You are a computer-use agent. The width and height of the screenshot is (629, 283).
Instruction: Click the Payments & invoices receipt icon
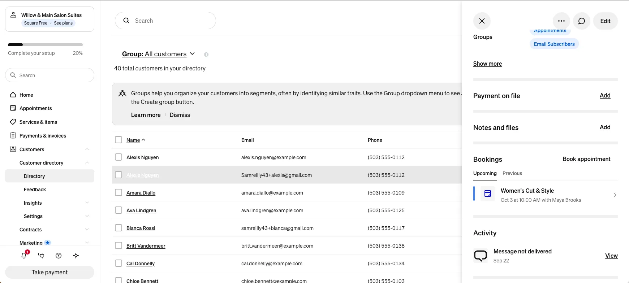(x=13, y=135)
